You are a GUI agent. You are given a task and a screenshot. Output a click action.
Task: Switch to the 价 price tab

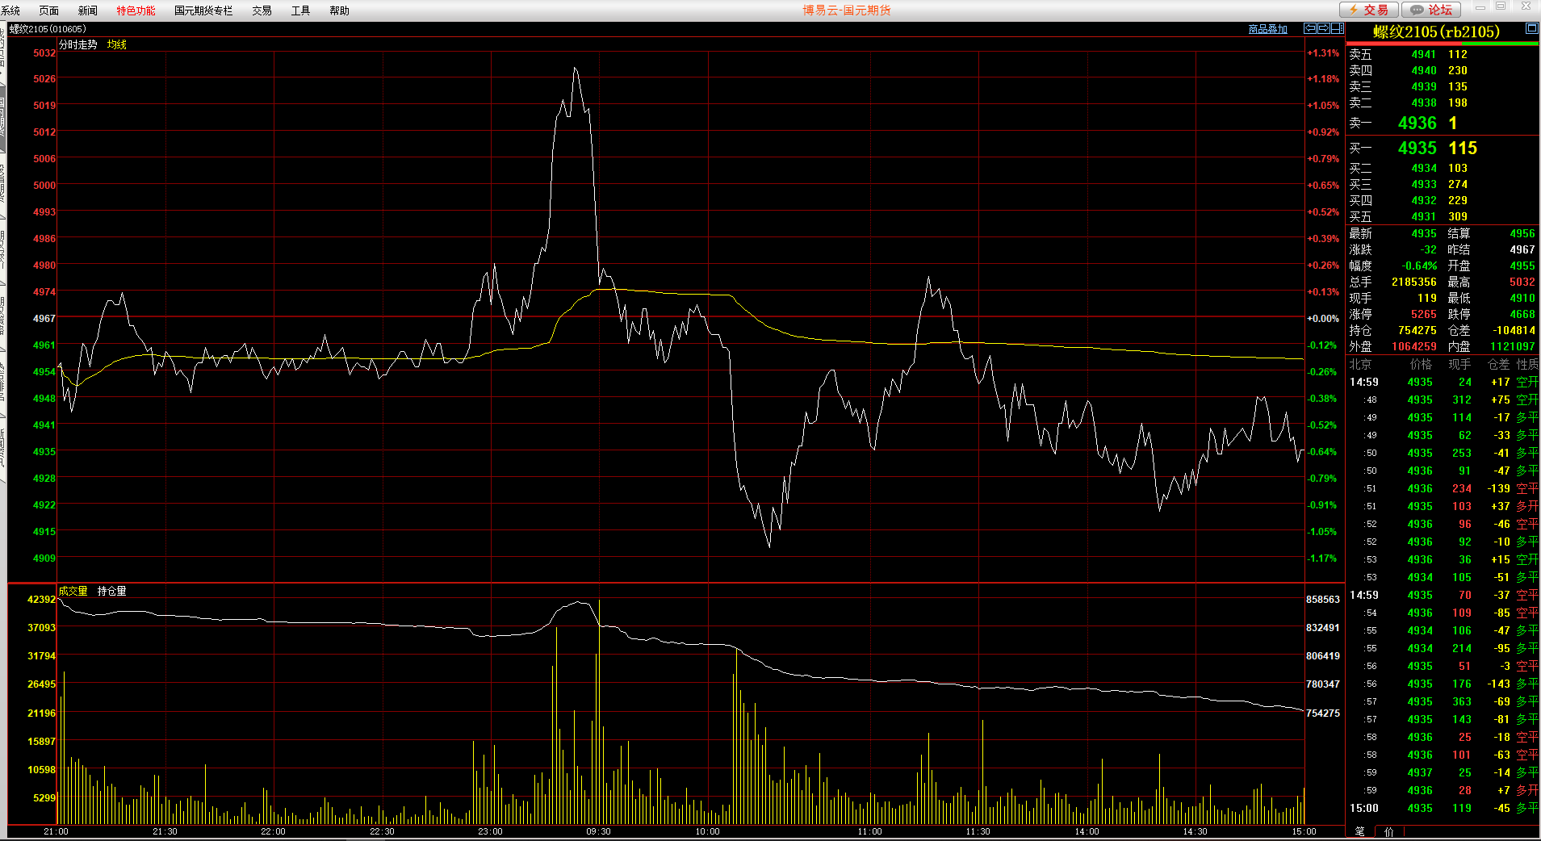click(1388, 831)
